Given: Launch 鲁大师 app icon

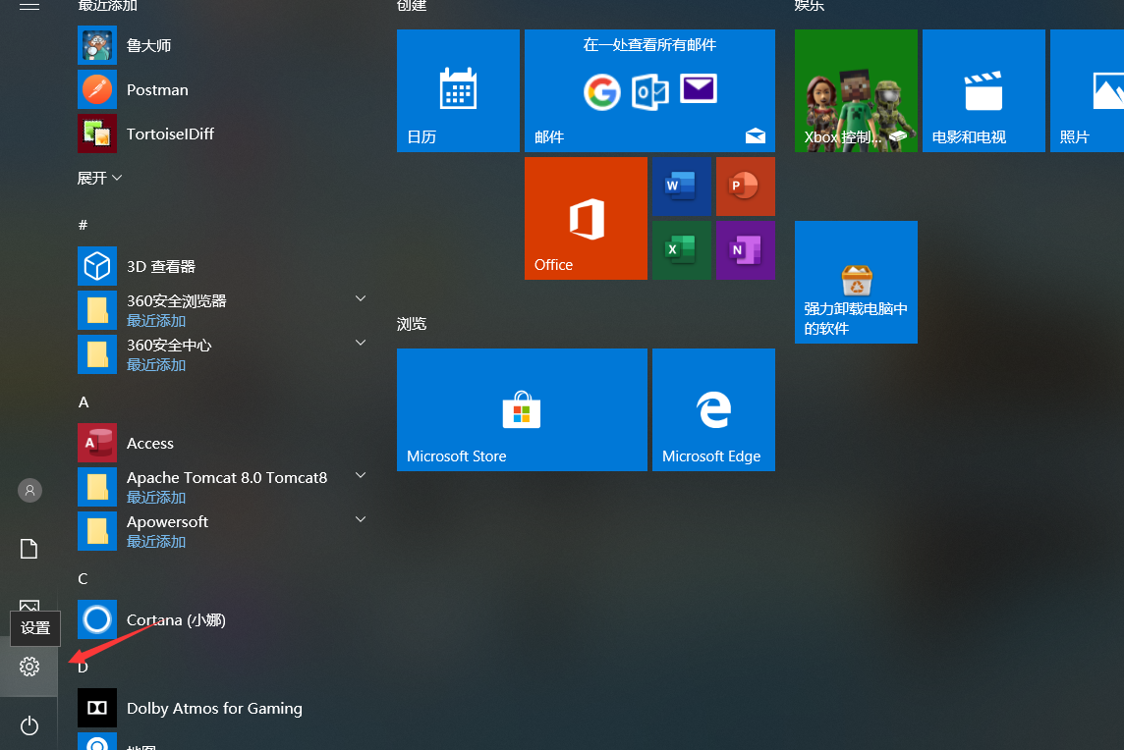Looking at the screenshot, I should (96, 45).
